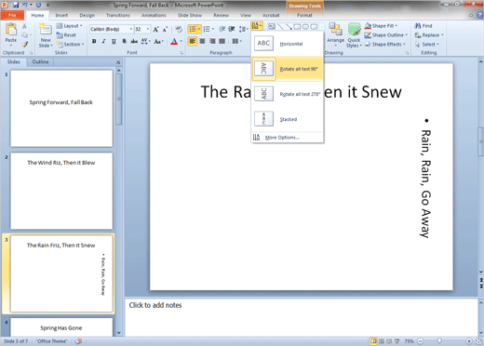Open the File tab
484x346 pixels.
12,15
